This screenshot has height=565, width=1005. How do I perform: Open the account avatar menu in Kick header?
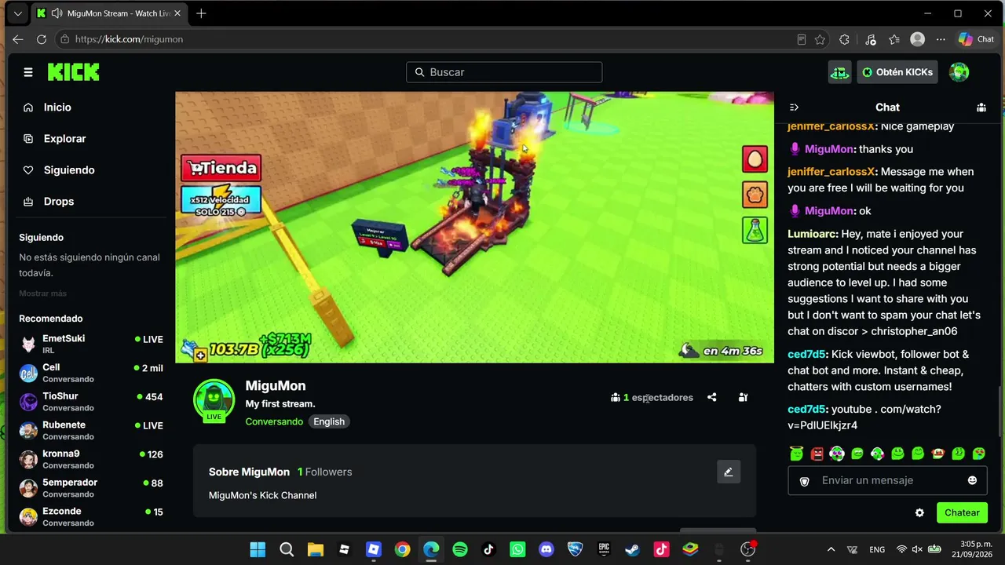959,72
